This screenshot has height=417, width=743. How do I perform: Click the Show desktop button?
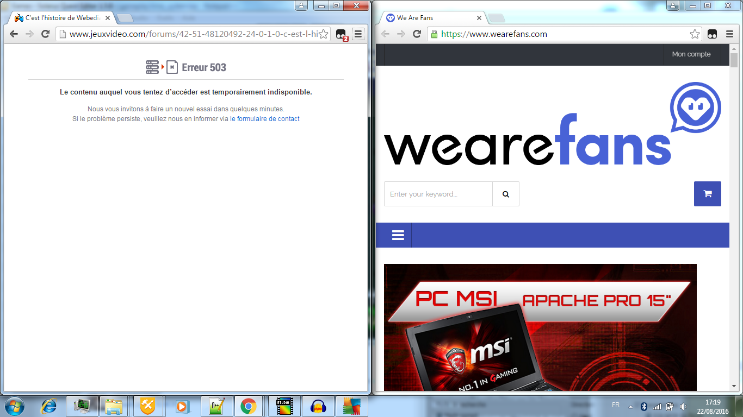tap(739, 406)
